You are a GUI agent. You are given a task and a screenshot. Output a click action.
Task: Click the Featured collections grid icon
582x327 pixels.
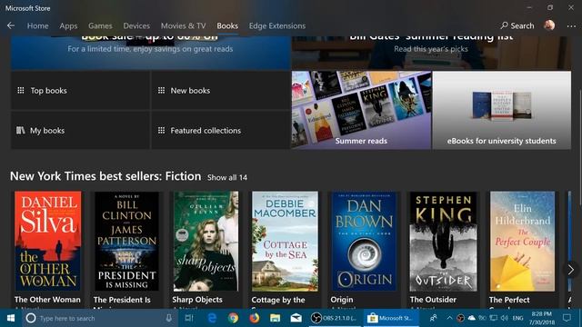(x=161, y=130)
